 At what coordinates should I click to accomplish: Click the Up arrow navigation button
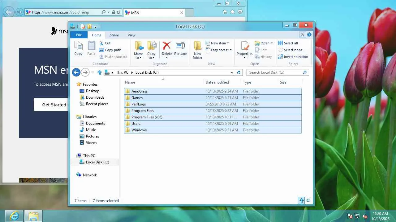click(99, 72)
